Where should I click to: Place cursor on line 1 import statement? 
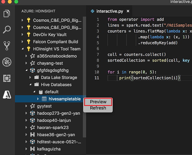[136, 19]
